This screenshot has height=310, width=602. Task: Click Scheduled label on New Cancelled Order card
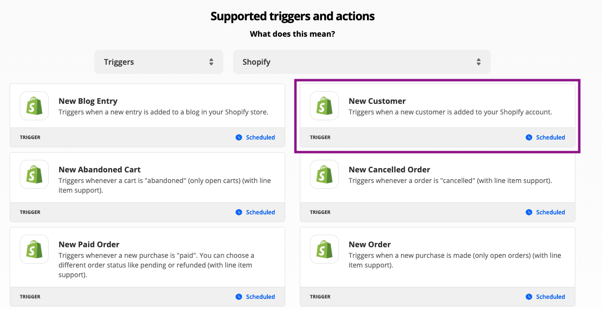(550, 212)
